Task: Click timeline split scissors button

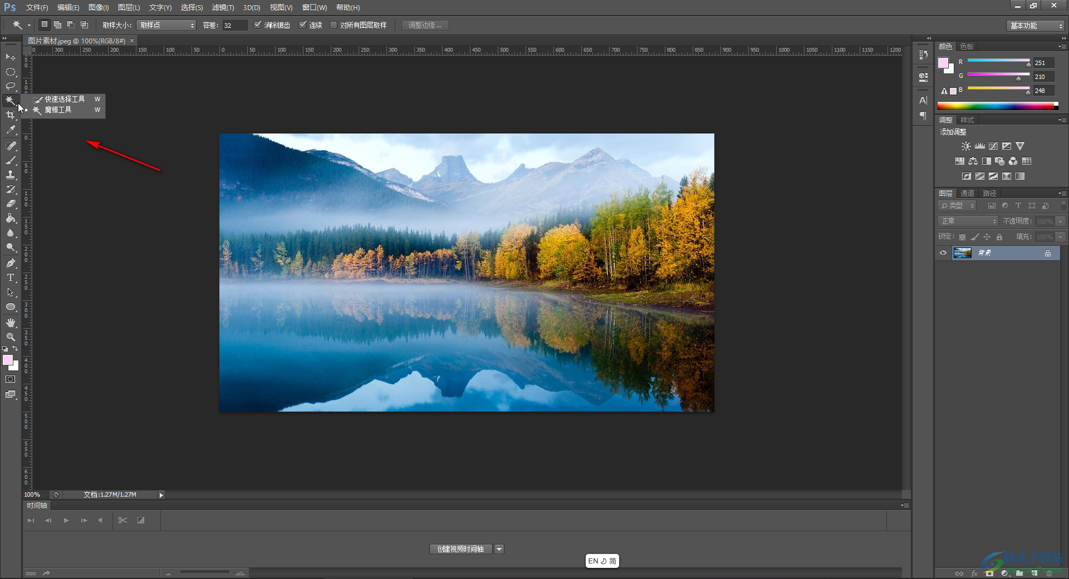Action: tap(123, 521)
